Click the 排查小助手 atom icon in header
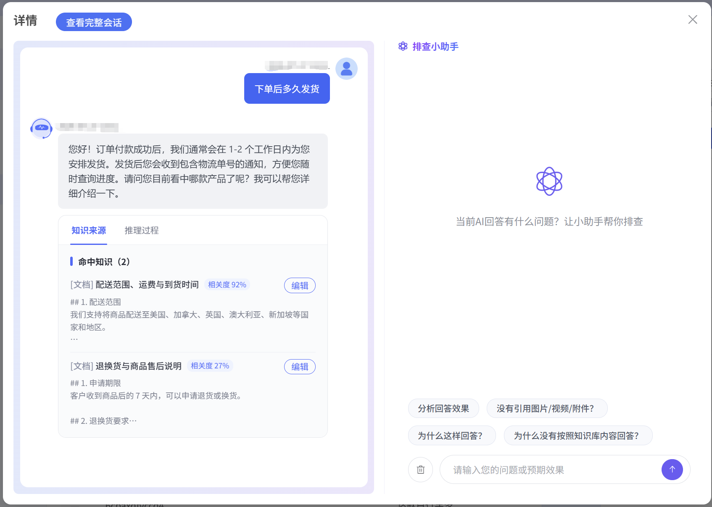The width and height of the screenshot is (712, 507). tap(403, 46)
